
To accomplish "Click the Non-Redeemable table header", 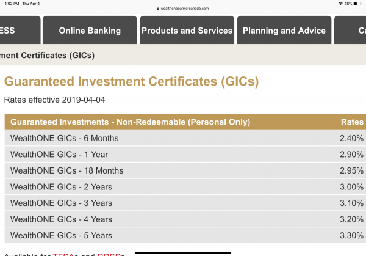I will point(131,122).
